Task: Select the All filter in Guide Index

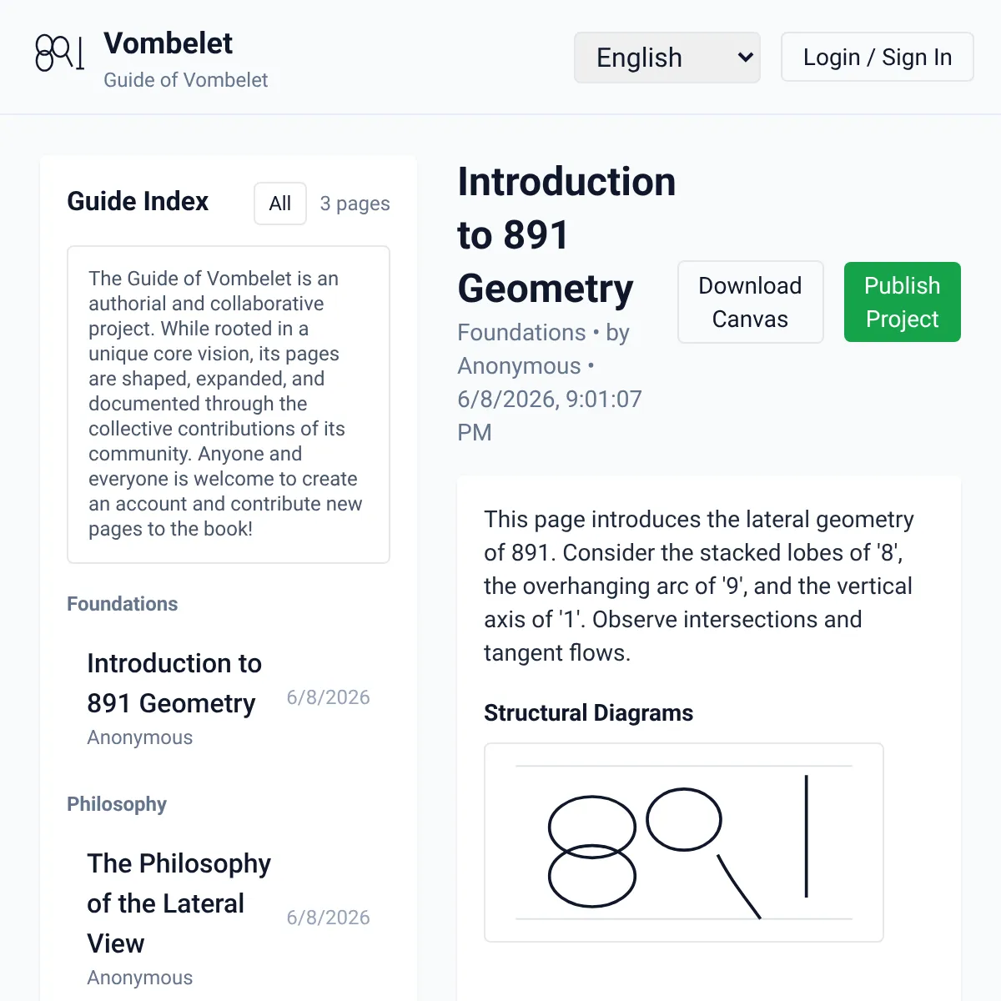Action: pyautogui.click(x=280, y=204)
